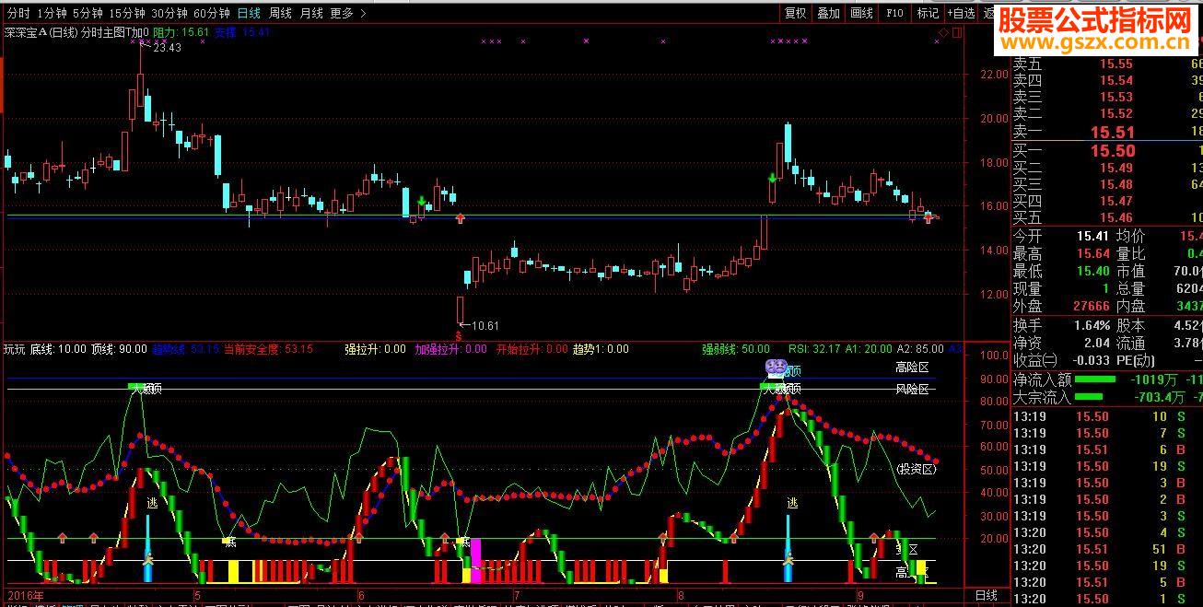Select the 1分钟 period tab
Viewport: 1203px width, 607px height.
point(52,13)
